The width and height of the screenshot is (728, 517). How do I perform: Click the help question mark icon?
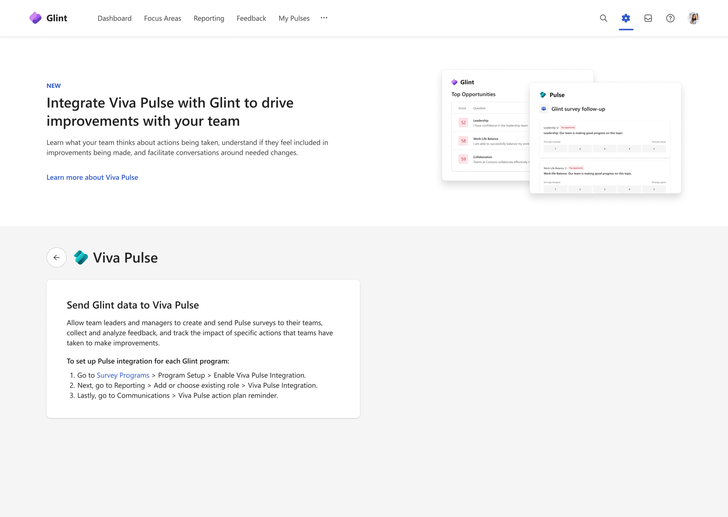click(x=670, y=18)
